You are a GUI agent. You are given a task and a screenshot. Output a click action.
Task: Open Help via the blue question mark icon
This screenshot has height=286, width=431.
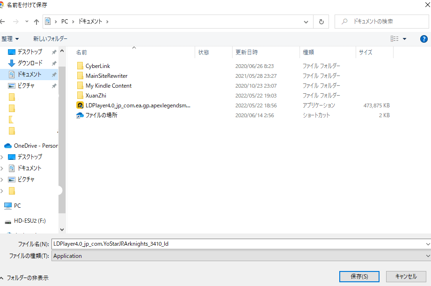click(x=424, y=38)
